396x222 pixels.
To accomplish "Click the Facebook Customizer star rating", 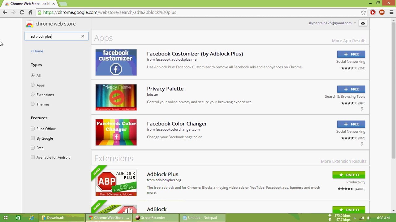I will pyautogui.click(x=349, y=68).
